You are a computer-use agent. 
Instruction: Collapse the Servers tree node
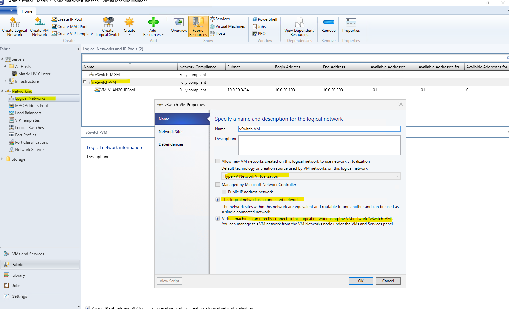click(2, 59)
